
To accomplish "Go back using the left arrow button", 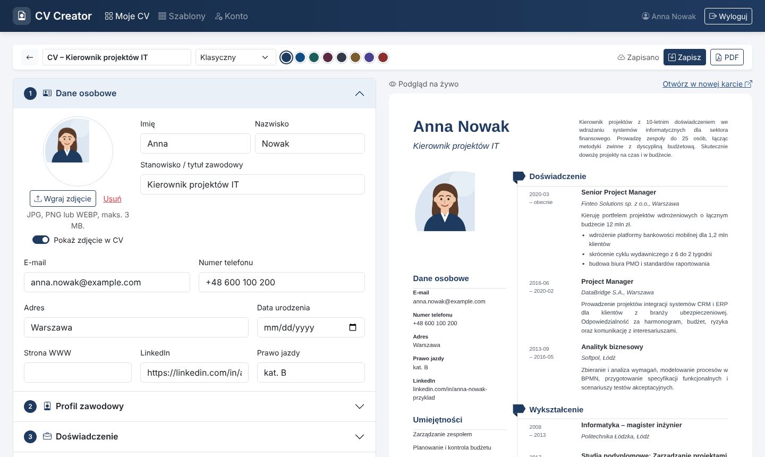I will [x=30, y=57].
